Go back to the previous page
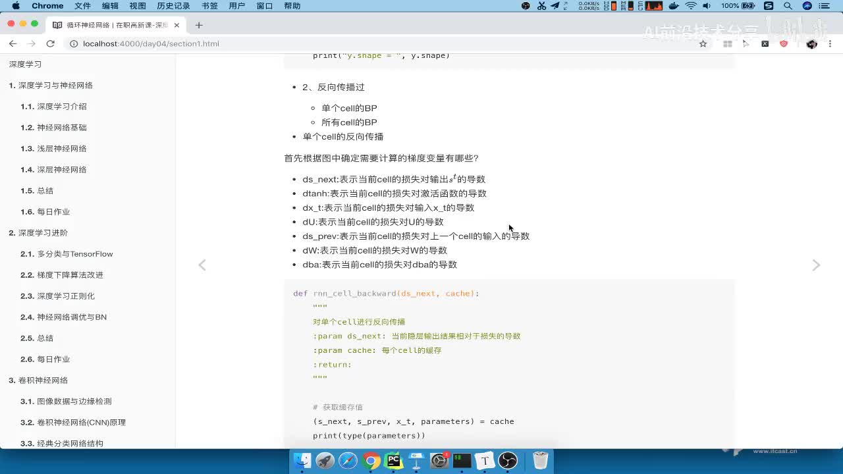Image resolution: width=843 pixels, height=474 pixels. click(x=13, y=43)
